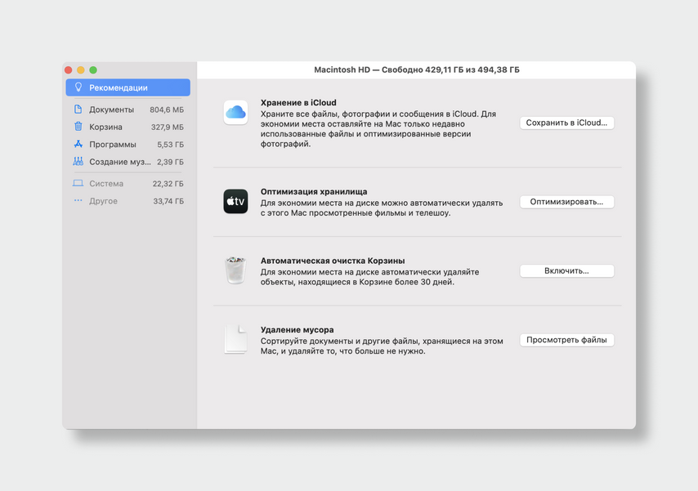Click the document icon beside Документы
The height and width of the screenshot is (491, 698).
coord(78,109)
